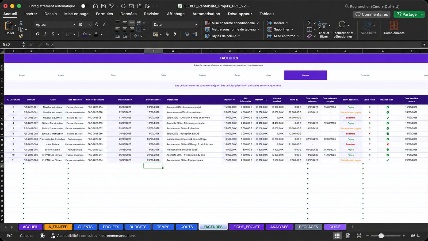Select column G header
This screenshot has height=241, width=428.
(x=153, y=51)
